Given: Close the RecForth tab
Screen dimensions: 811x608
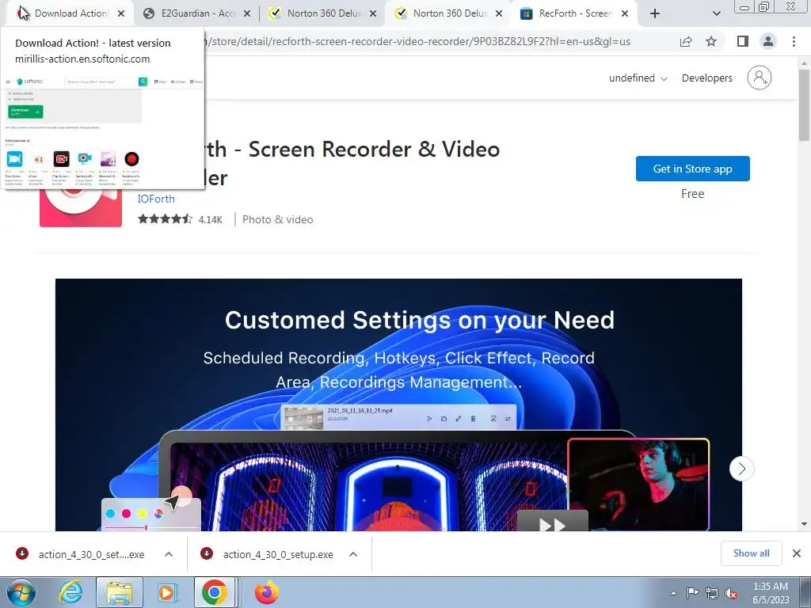Looking at the screenshot, I should (625, 13).
